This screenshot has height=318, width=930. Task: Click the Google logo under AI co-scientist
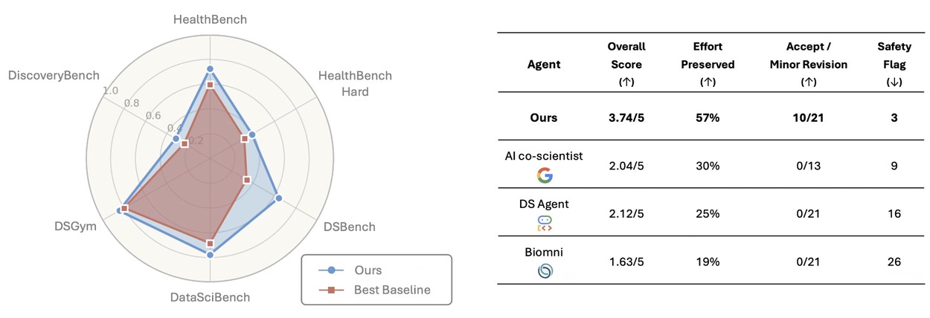click(x=545, y=175)
